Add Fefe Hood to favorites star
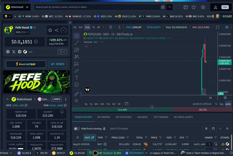This screenshot has width=233, height=156. [50, 30]
